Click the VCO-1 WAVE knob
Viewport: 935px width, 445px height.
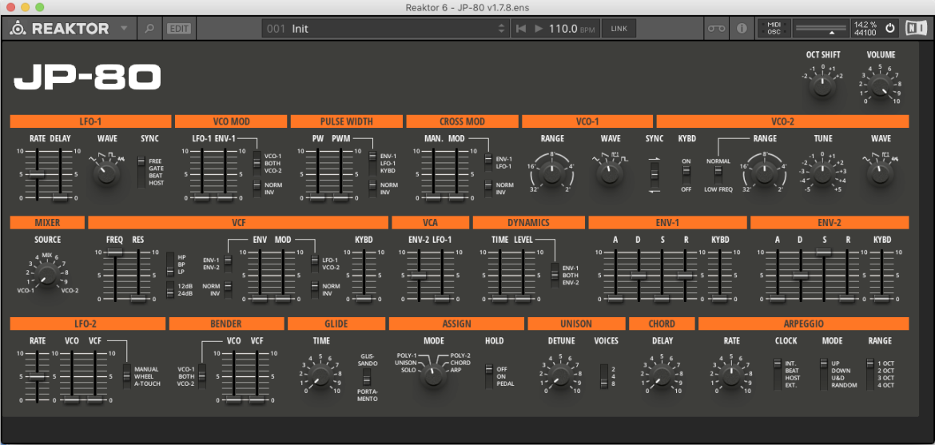[609, 173]
